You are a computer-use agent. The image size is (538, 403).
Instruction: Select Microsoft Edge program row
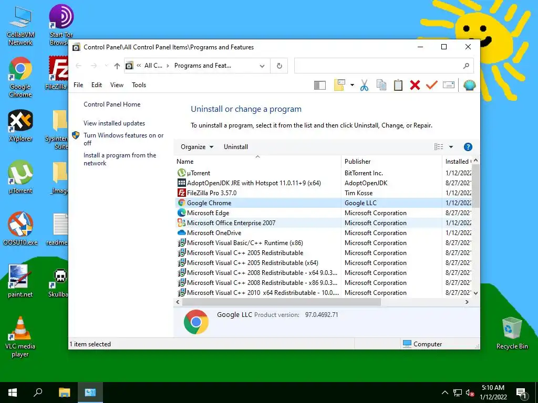click(324, 213)
